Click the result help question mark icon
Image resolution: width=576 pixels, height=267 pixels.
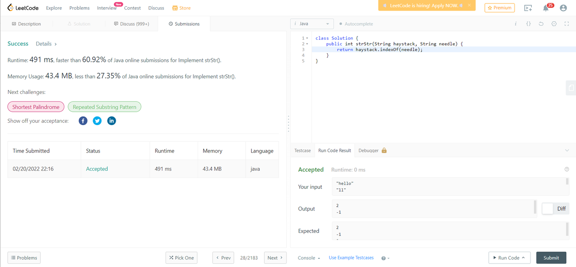567,170
